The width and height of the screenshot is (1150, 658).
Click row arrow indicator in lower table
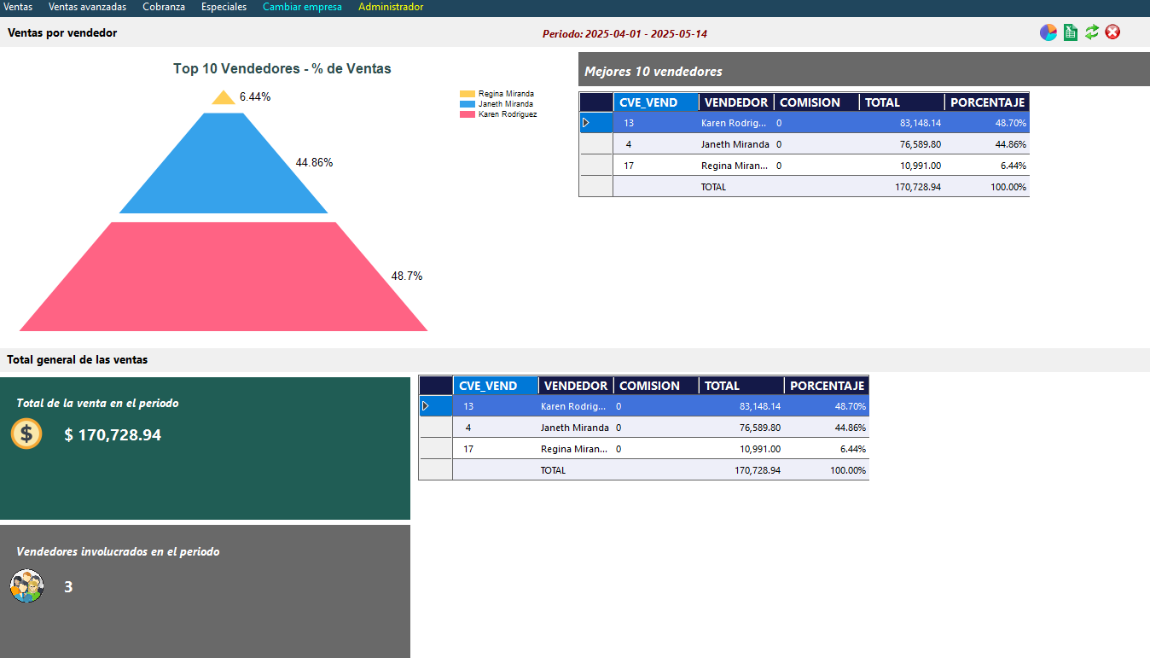pyautogui.click(x=426, y=406)
